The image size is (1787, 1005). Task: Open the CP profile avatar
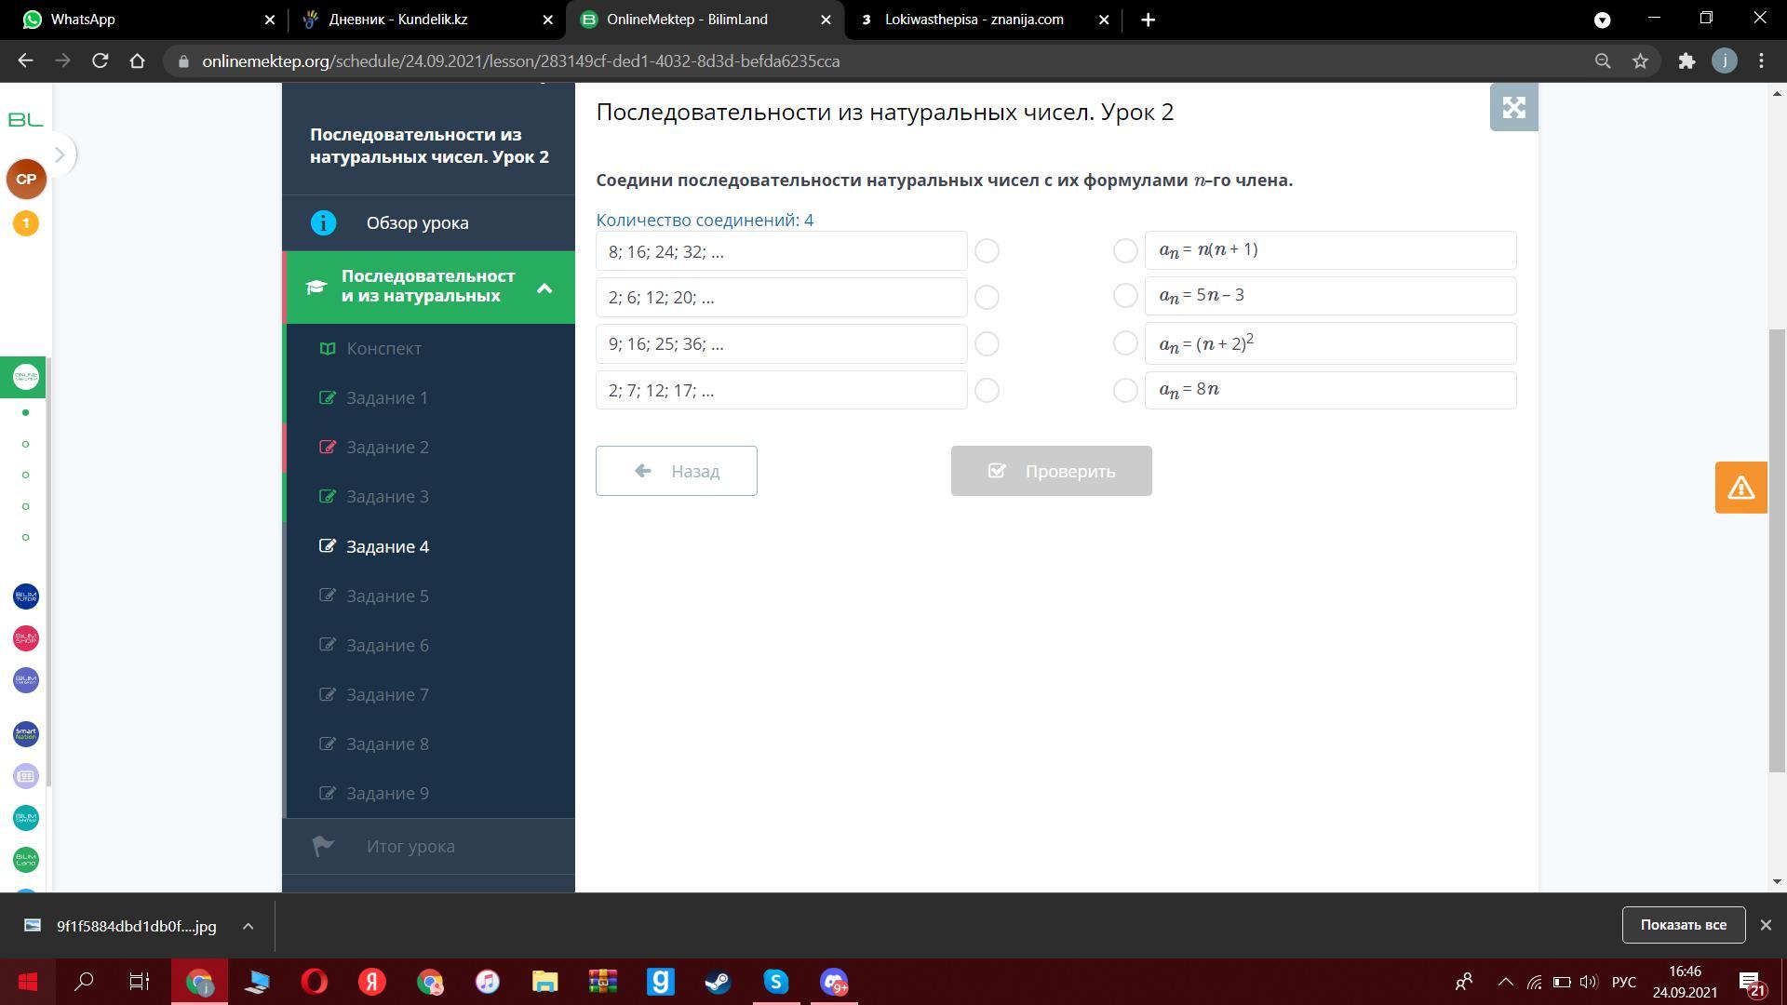[26, 179]
